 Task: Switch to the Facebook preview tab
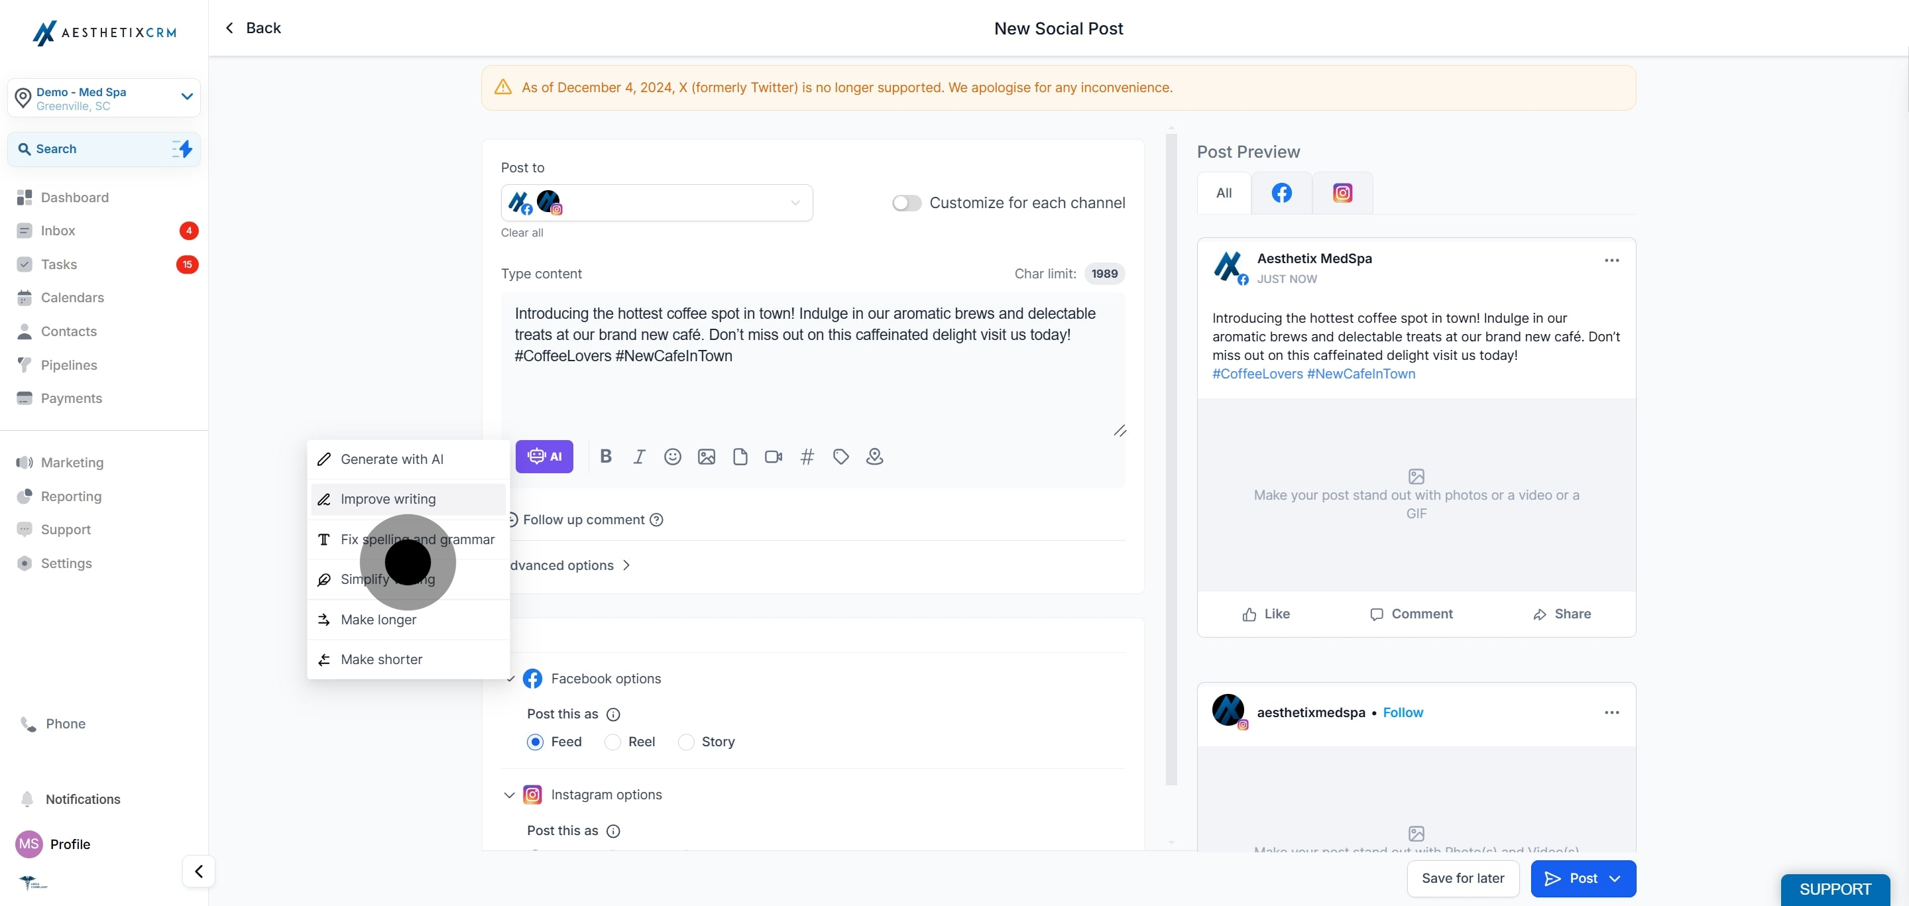point(1281,194)
